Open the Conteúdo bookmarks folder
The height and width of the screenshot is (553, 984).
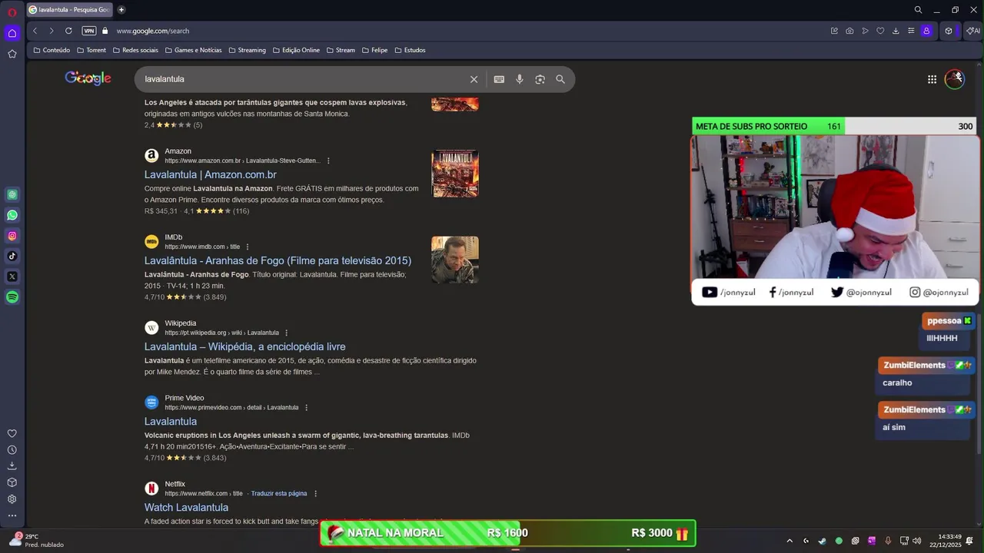pyautogui.click(x=52, y=50)
